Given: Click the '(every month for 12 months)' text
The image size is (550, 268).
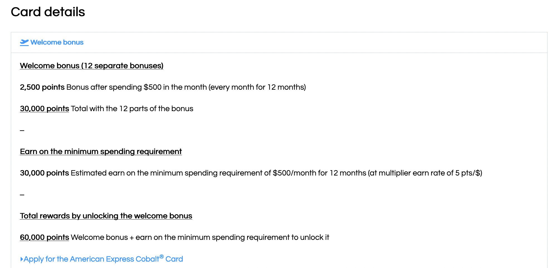Looking at the screenshot, I should [257, 87].
